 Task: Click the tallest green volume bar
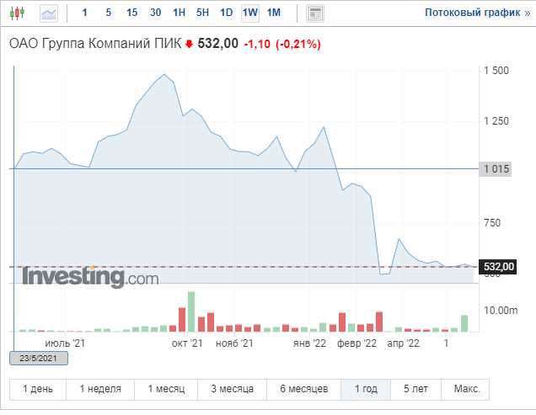pos(191,311)
